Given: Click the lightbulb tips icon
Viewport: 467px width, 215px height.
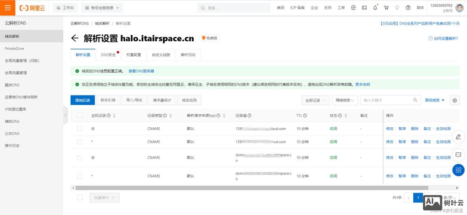Looking at the screenshot, I should [397, 8].
